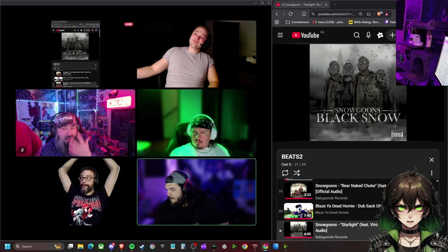Viewport: 448px width, 252px height.
Task: Select the green-lit participant video tile
Action: click(196, 123)
